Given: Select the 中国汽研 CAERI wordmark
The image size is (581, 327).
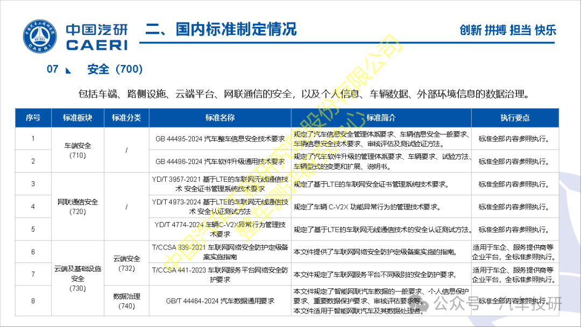Looking at the screenshot, I should [x=97, y=37].
